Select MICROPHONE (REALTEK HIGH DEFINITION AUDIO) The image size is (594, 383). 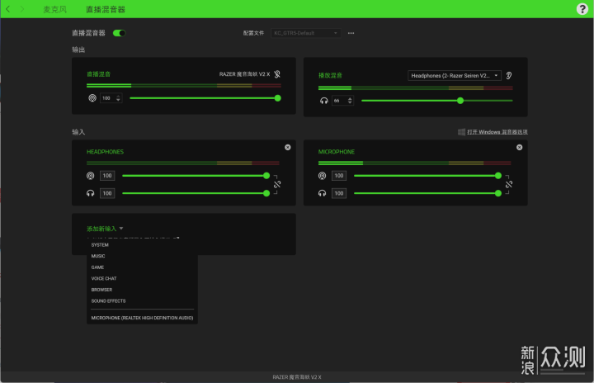(x=142, y=318)
